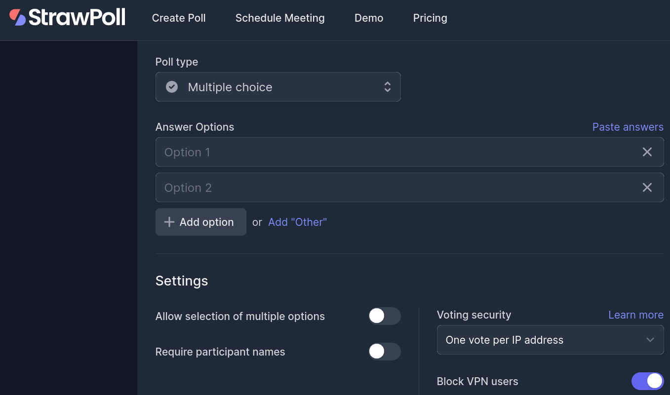Go to the Pricing page
This screenshot has height=395, width=670.
tap(430, 18)
